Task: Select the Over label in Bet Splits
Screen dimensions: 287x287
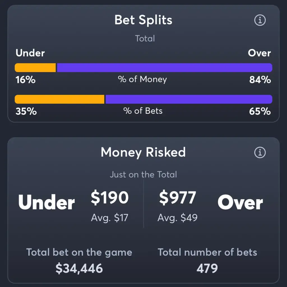Action: click(259, 53)
